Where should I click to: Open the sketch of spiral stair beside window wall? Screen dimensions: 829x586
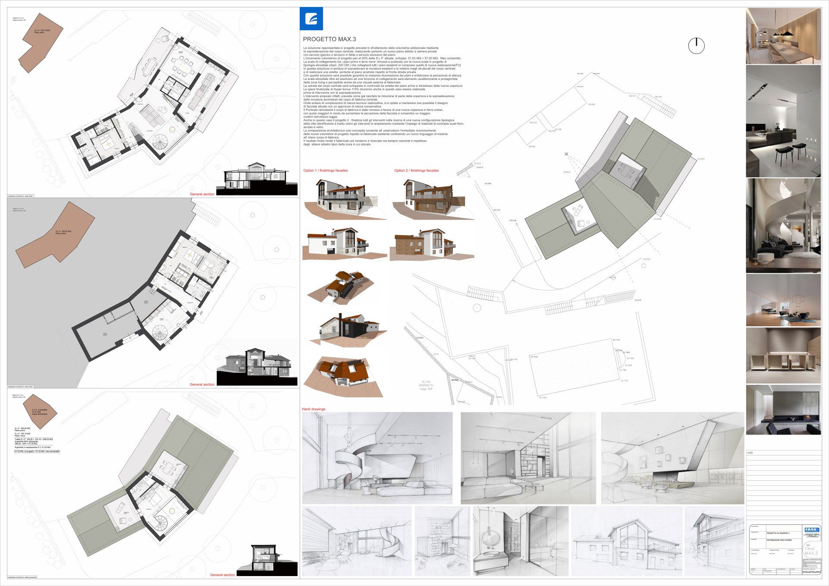[x=357, y=541]
